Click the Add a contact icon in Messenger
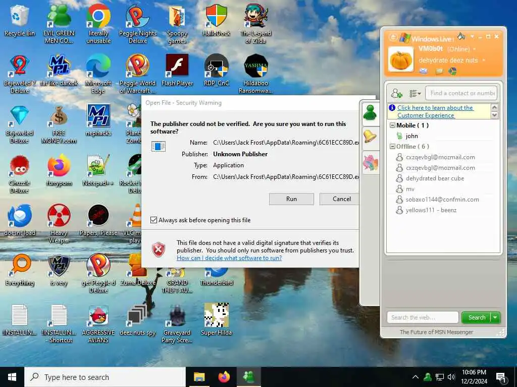 click(396, 93)
